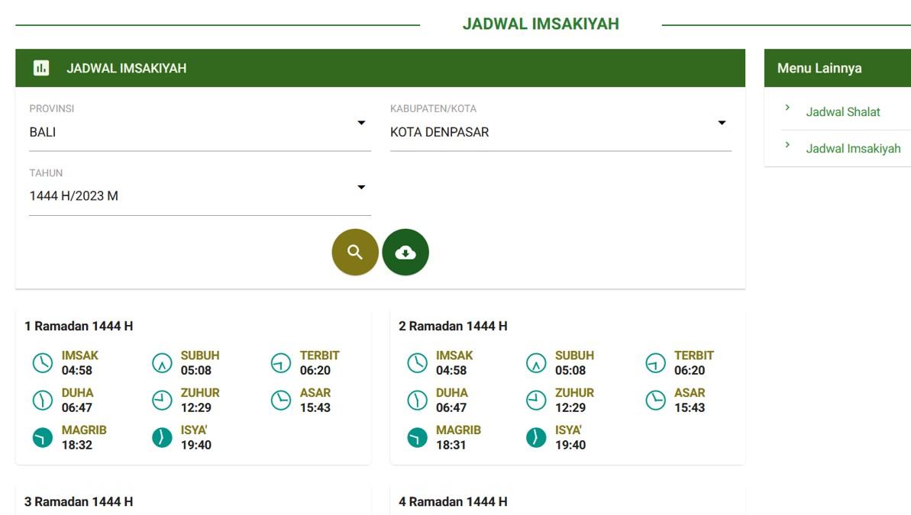Click the JADWAL IMSAKIYAH page title
This screenshot has width=911, height=515.
pyautogui.click(x=541, y=24)
